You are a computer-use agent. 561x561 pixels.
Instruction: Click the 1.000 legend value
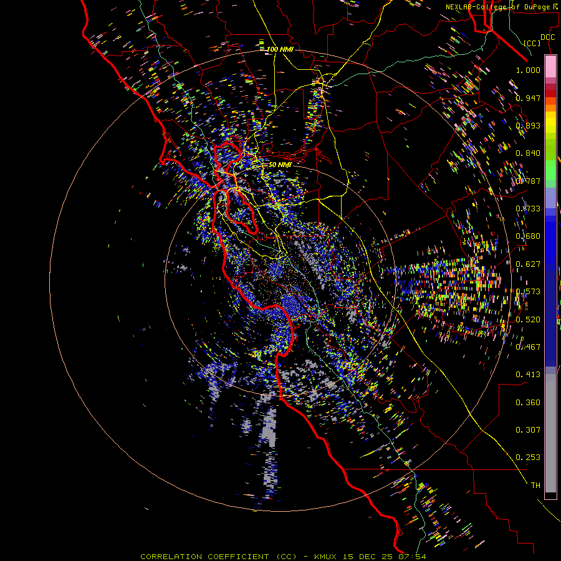(x=528, y=70)
